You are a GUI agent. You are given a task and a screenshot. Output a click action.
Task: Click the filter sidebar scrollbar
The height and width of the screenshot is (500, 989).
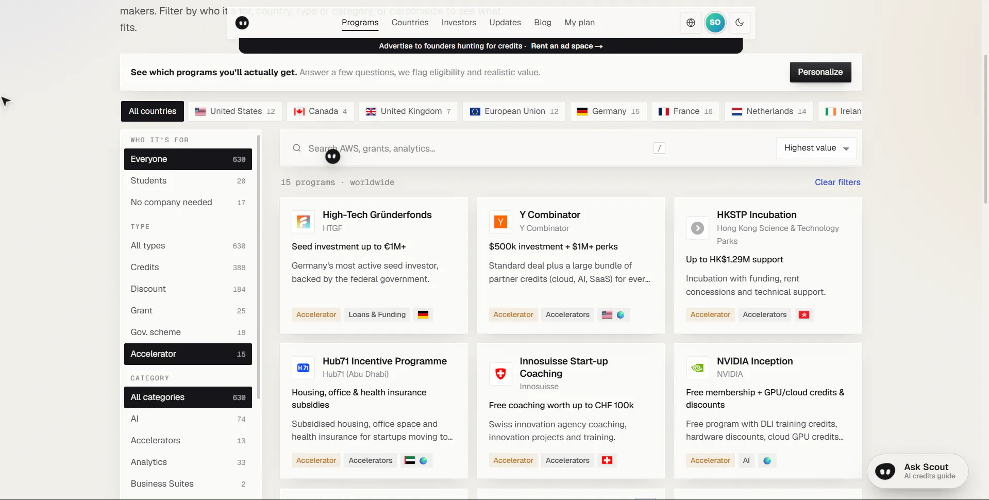[259, 267]
